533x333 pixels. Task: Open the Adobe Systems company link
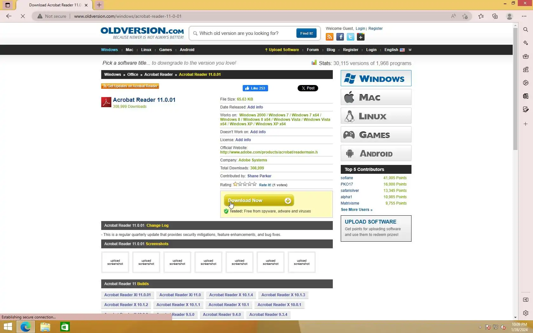253,160
